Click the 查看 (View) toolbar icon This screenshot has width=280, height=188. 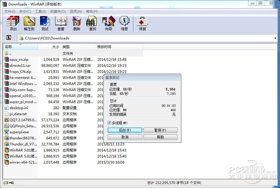(61, 21)
